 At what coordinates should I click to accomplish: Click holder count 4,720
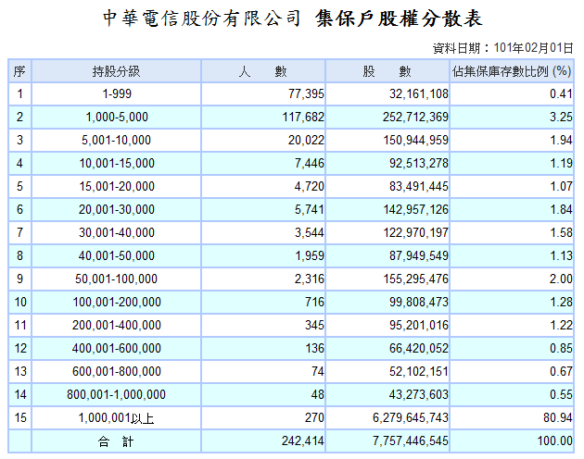coord(310,186)
